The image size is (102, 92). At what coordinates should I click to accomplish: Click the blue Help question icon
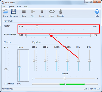[97, 12]
